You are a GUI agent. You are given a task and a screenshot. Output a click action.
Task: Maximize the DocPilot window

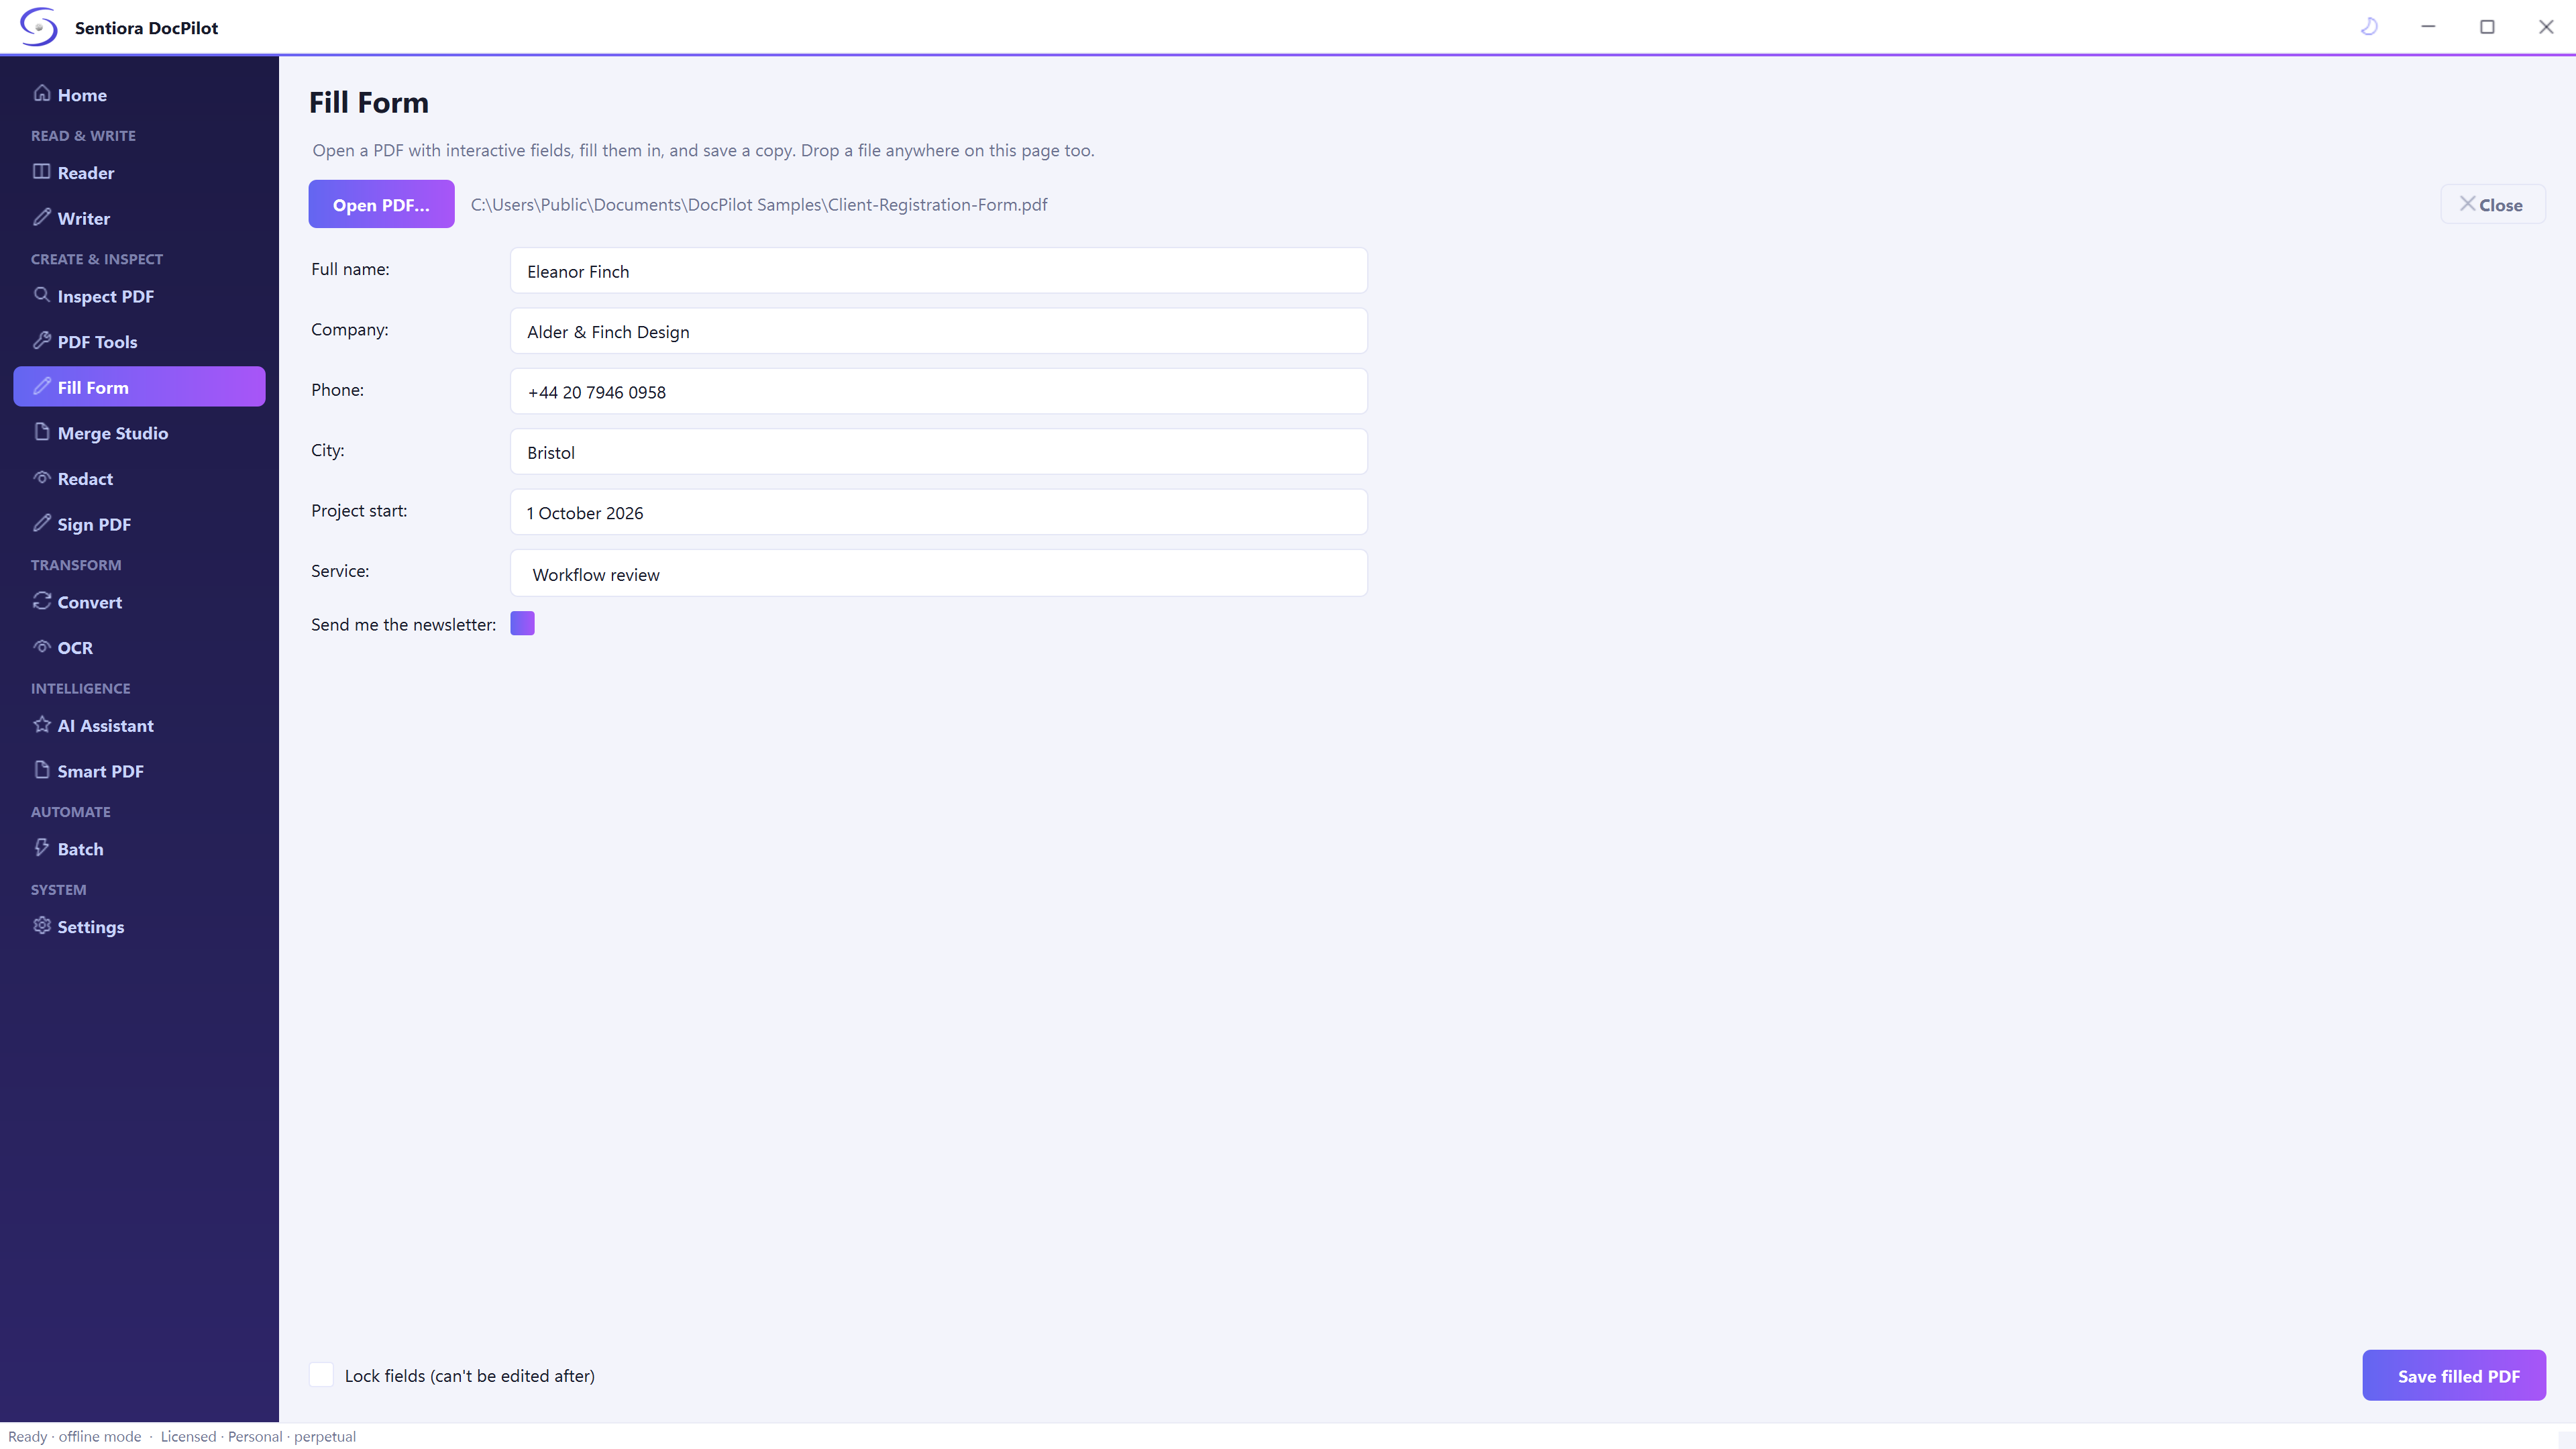pyautogui.click(x=2487, y=27)
